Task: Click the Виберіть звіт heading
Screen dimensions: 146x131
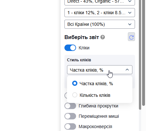Action: 82,37
